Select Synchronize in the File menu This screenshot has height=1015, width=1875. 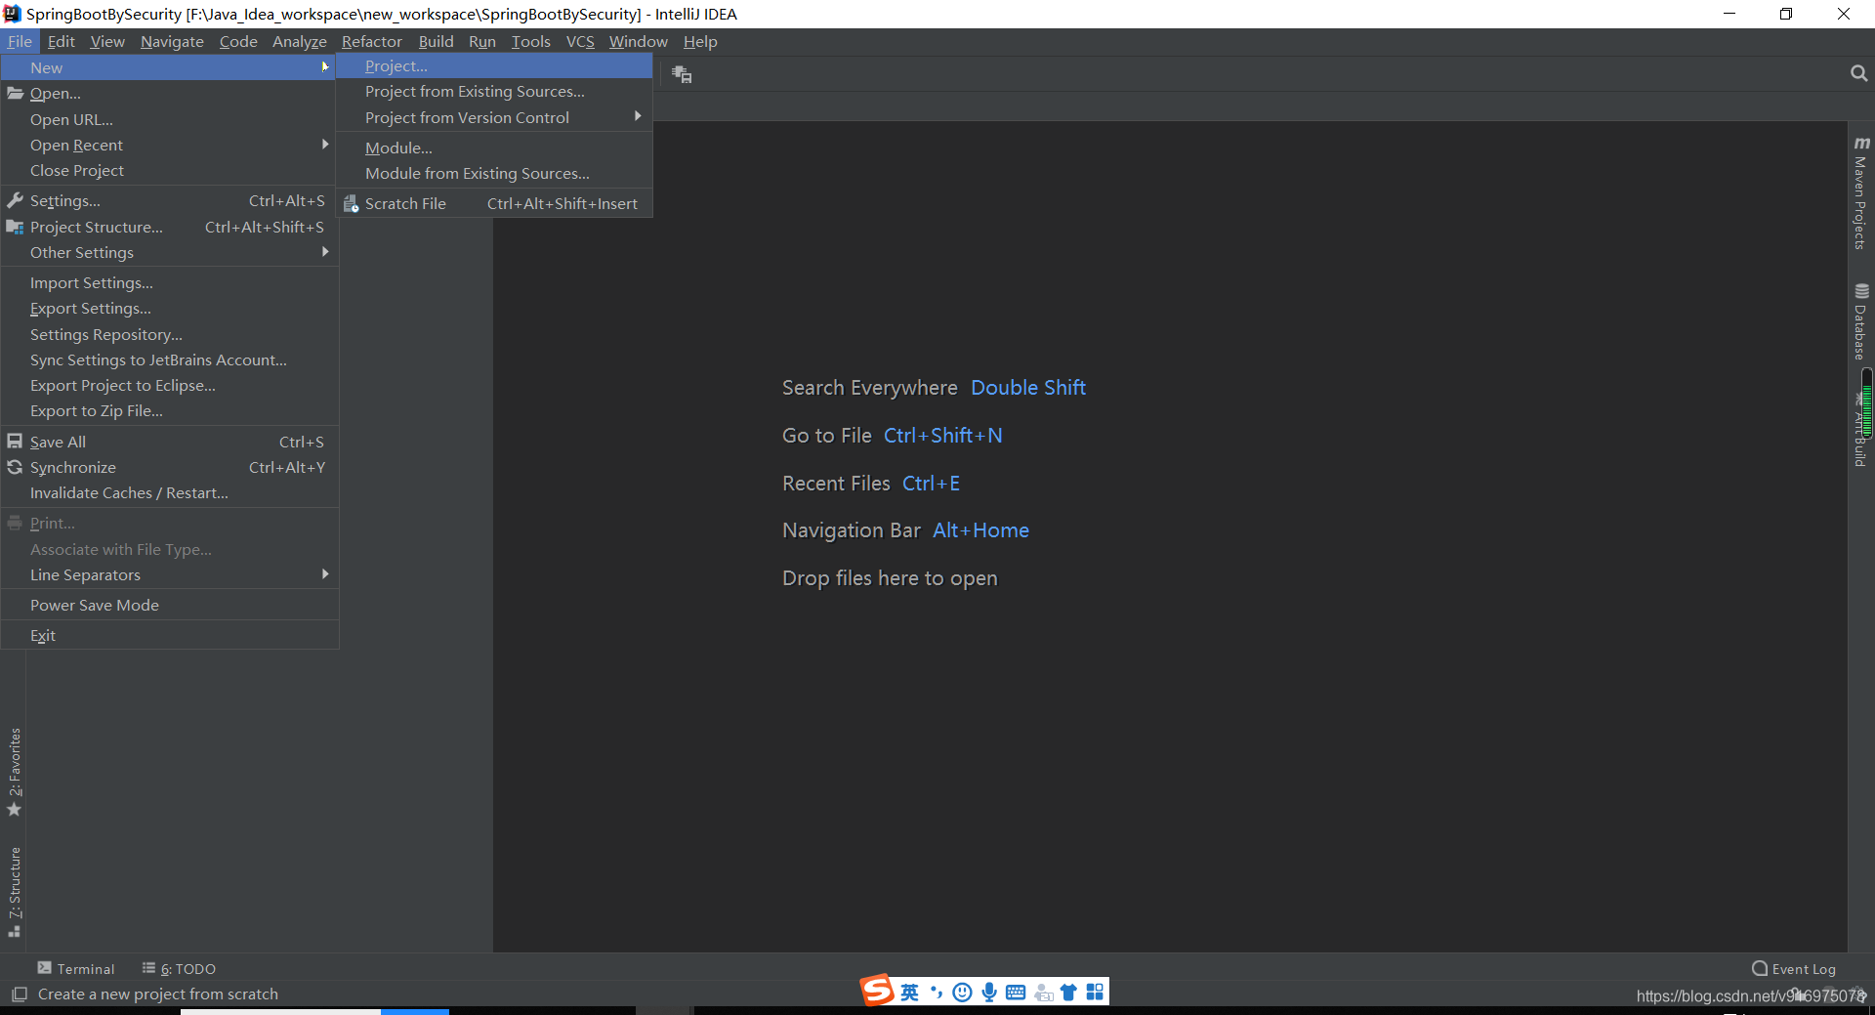tap(169, 467)
